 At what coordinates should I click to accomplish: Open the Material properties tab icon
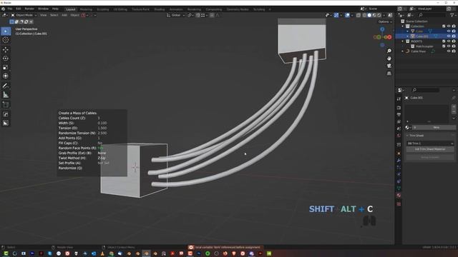[x=399, y=195]
